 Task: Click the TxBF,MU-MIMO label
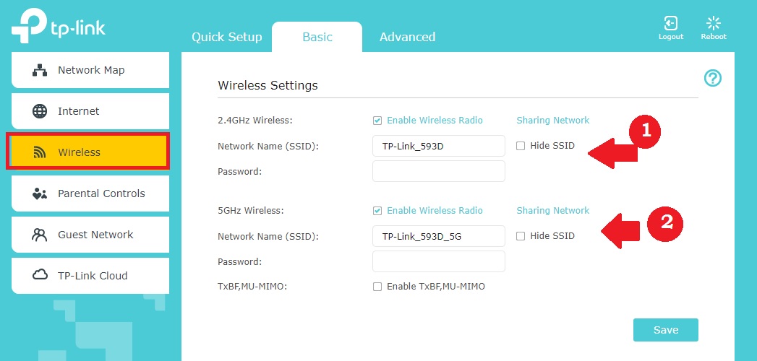(252, 287)
